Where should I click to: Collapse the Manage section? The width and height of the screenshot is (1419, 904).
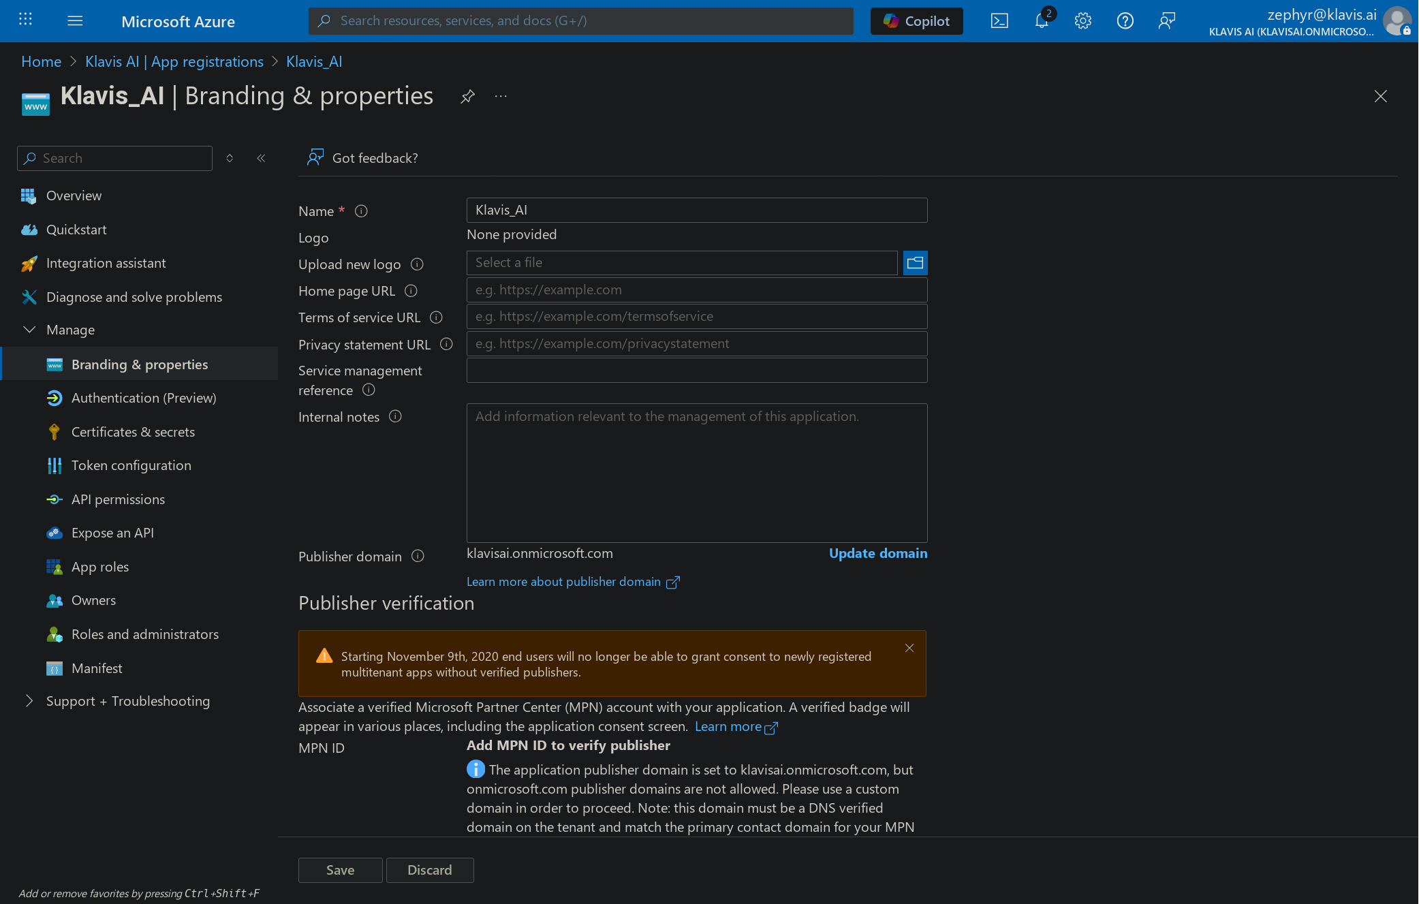pos(29,330)
